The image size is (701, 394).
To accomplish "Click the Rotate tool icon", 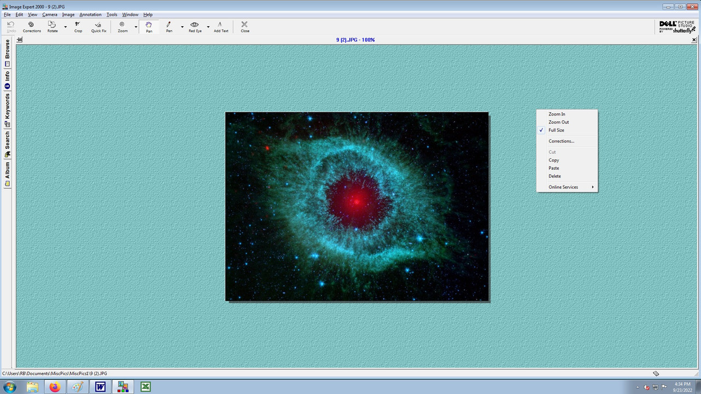I will point(52,27).
